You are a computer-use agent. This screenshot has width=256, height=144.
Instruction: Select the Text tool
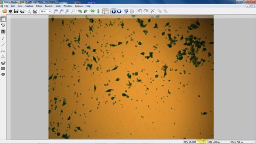(3, 32)
